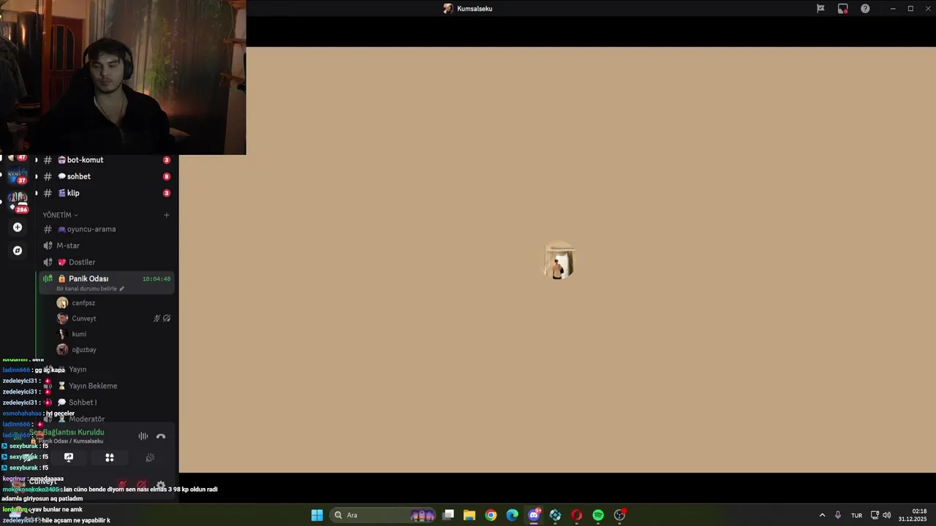
Task: Click the Panik Odası call timer 10:04:48
Action: pos(156,279)
